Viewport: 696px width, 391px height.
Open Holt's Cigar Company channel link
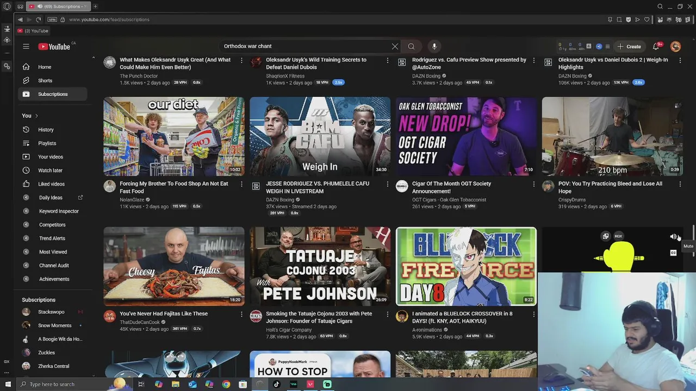pos(289,330)
